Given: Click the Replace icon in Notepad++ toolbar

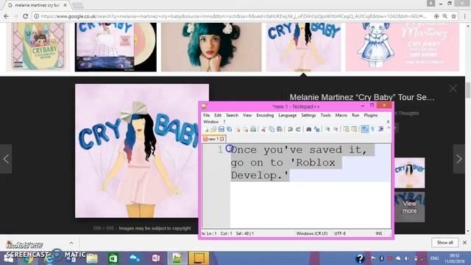Looking at the screenshot, I should 316,130.
